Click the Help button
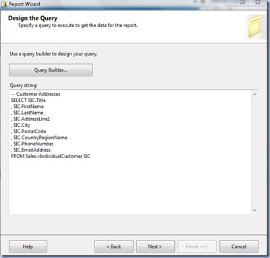 click(x=28, y=247)
